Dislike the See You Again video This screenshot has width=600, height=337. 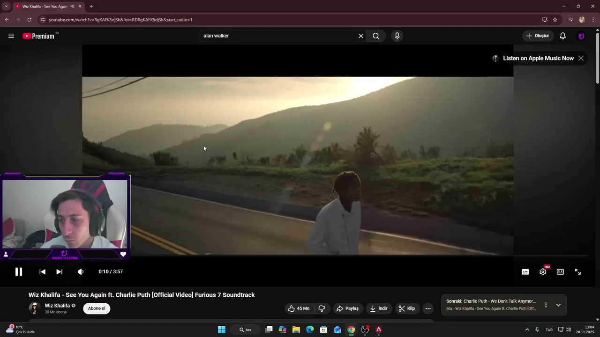(x=322, y=308)
